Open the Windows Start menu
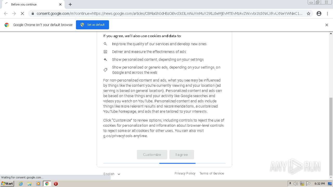 (7, 184)
